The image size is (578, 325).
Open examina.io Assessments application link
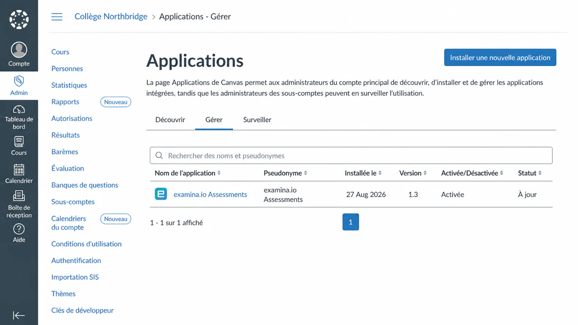point(210,195)
